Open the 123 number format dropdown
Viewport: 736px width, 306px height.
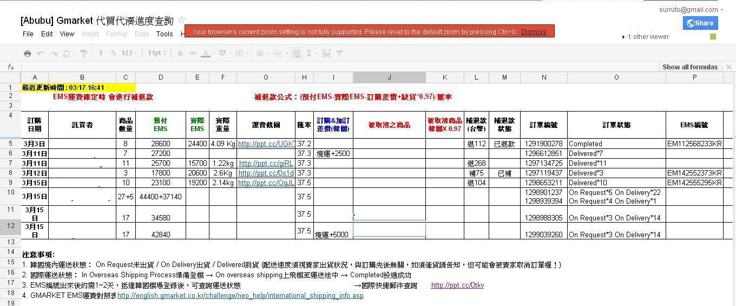tap(129, 53)
